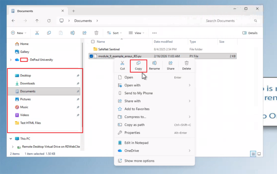This screenshot has height=174, width=277.
Task: Click the Search Documents field
Action: [228, 21]
